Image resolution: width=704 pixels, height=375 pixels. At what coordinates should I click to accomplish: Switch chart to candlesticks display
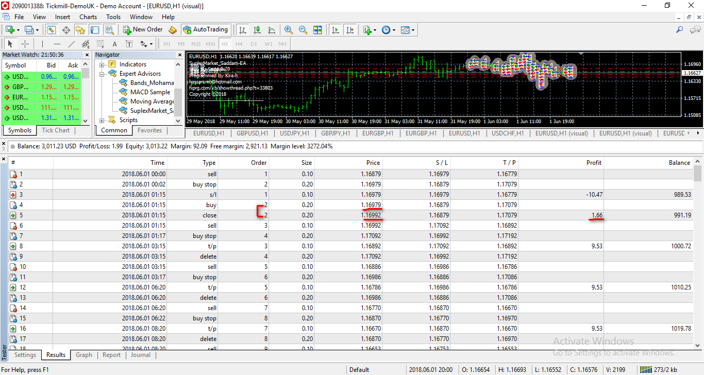(x=257, y=30)
